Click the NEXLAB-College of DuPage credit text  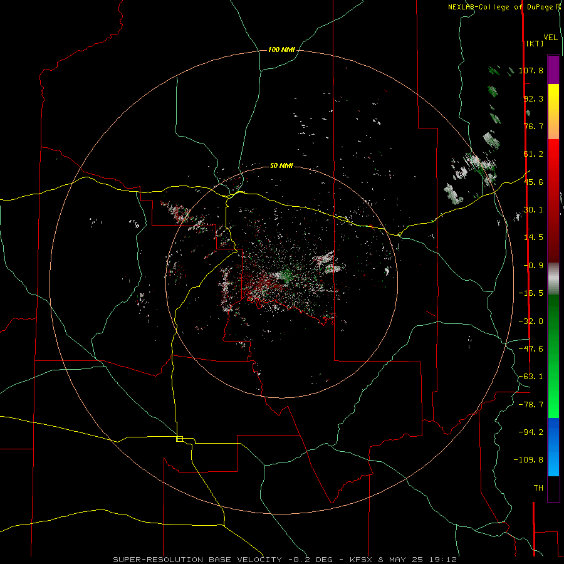point(501,7)
